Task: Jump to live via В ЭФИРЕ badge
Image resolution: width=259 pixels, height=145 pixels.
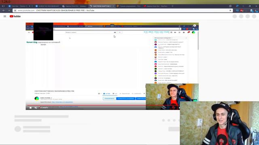Action: tap(44, 108)
